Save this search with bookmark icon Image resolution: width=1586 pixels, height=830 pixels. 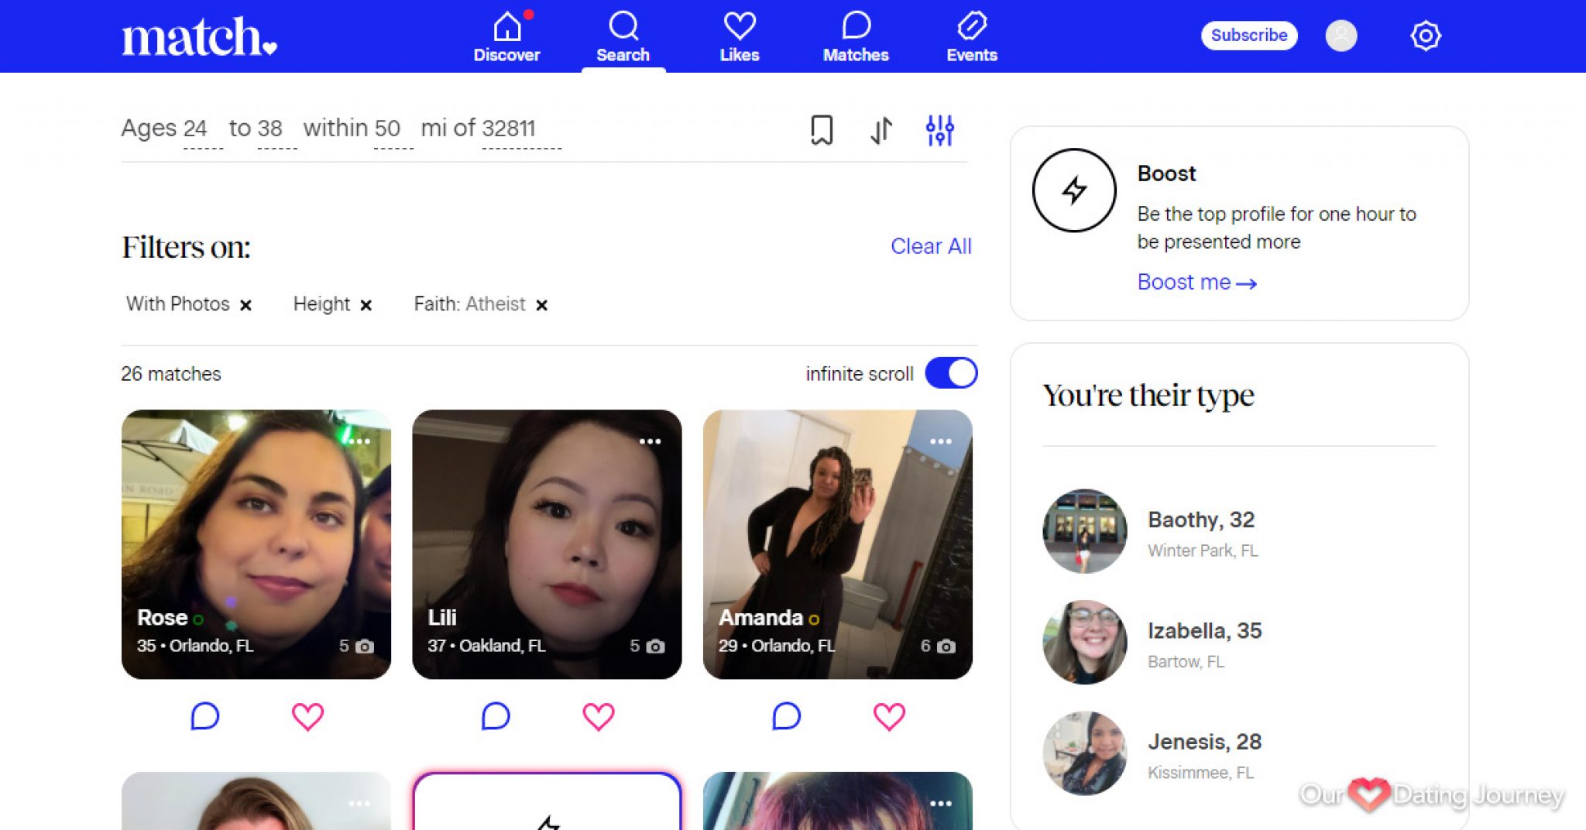click(x=821, y=130)
